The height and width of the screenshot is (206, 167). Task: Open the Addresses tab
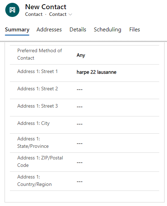point(49,30)
